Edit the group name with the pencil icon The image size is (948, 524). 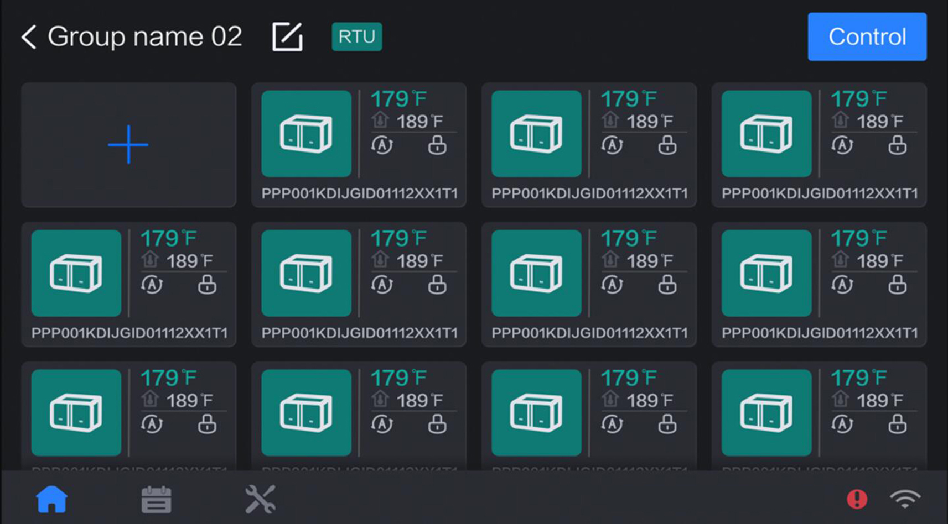[x=287, y=37]
